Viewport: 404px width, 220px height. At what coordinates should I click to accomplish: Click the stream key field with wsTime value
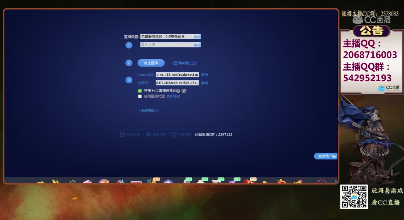(177, 83)
